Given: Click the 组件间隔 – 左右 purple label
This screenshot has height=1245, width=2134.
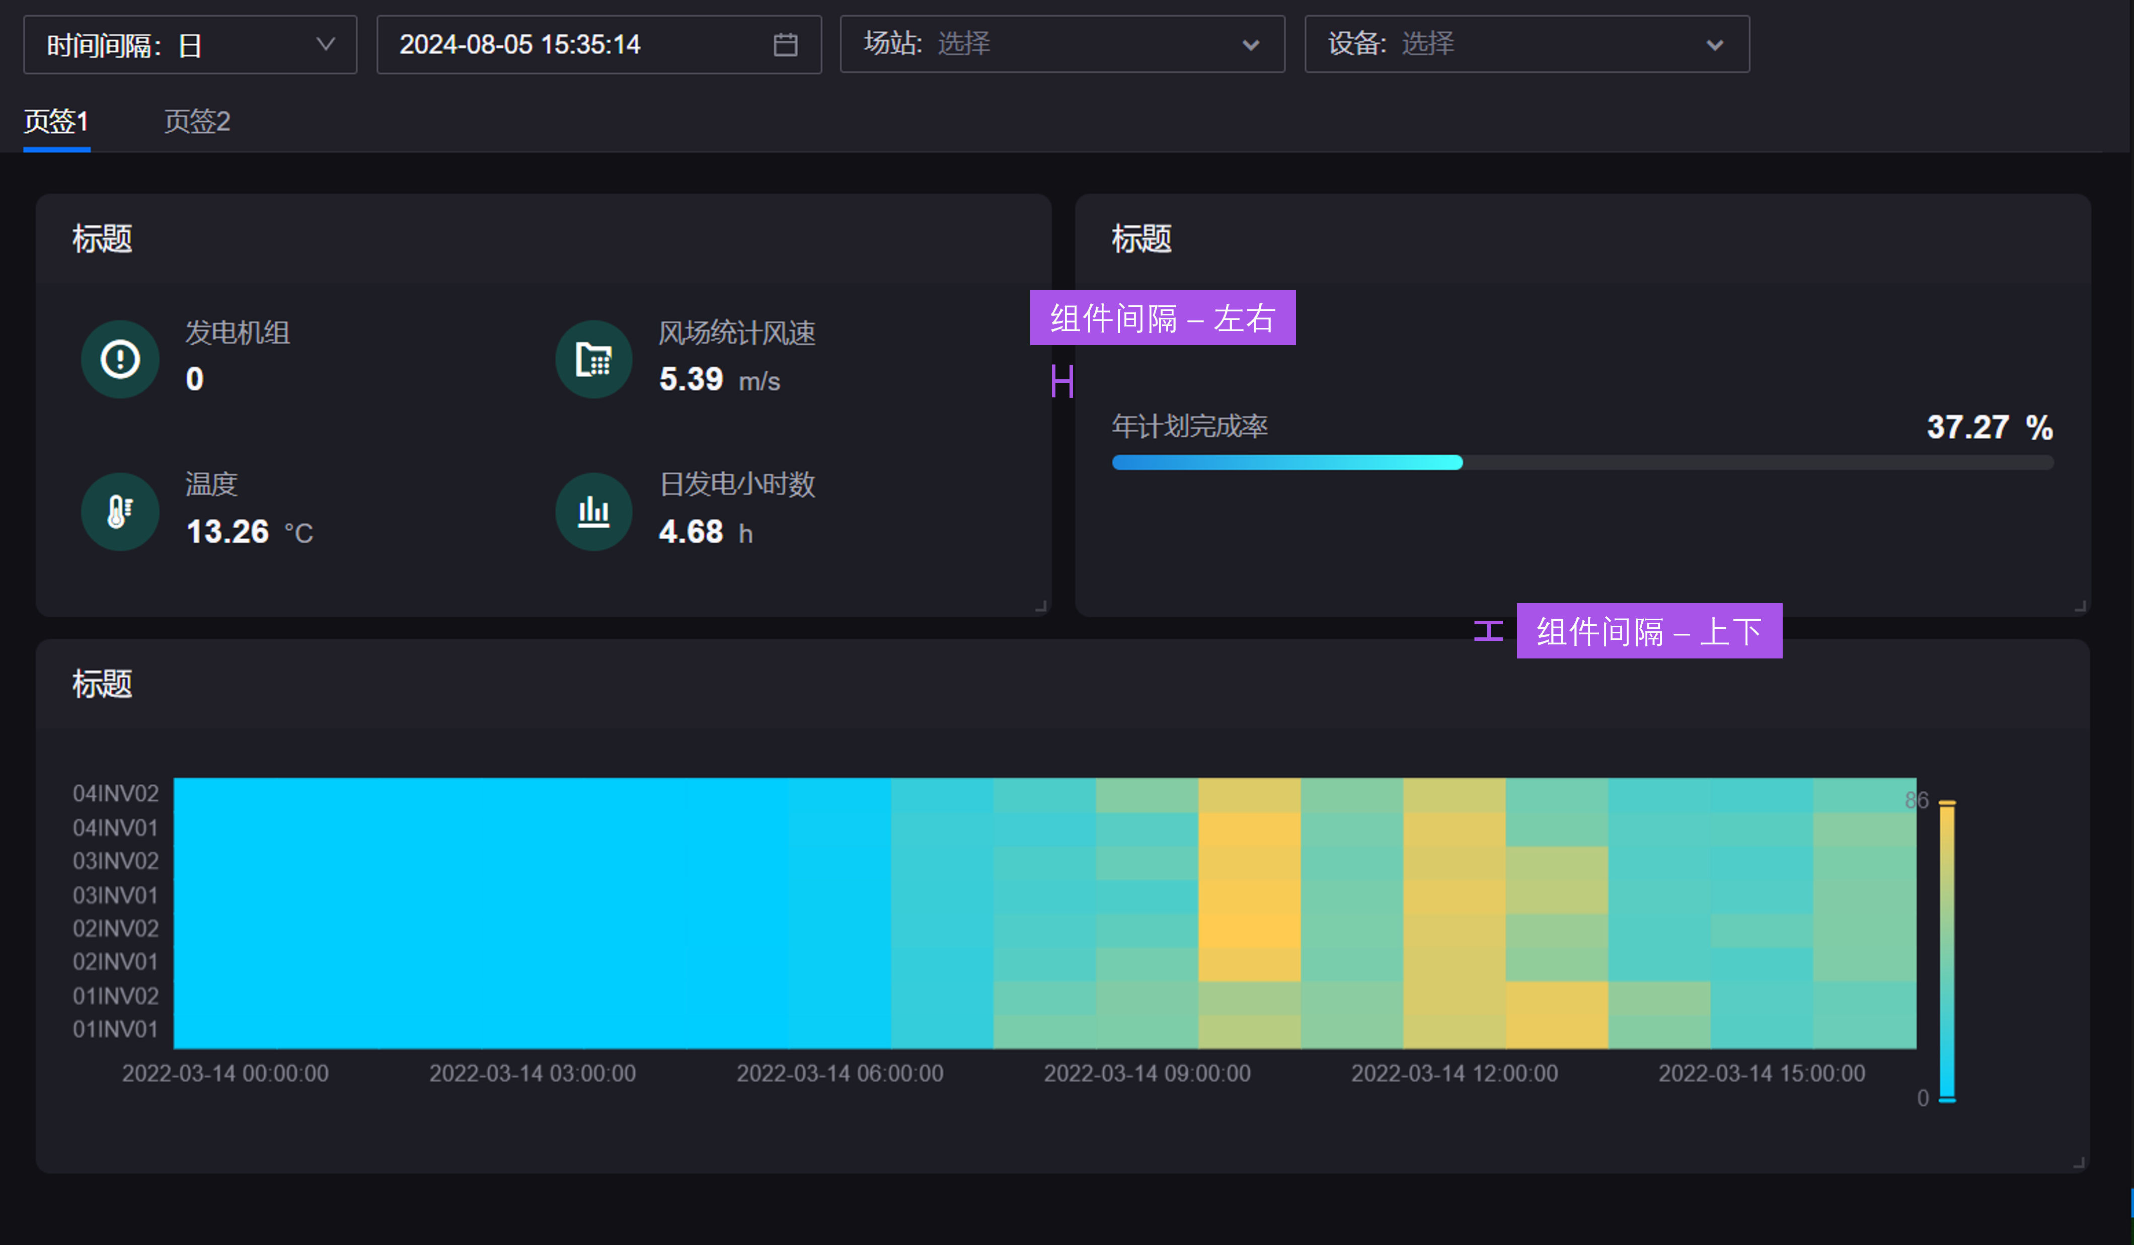Looking at the screenshot, I should coord(1162,317).
